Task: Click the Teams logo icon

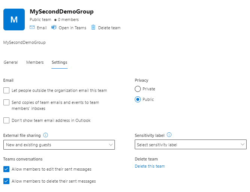Action: [54, 28]
